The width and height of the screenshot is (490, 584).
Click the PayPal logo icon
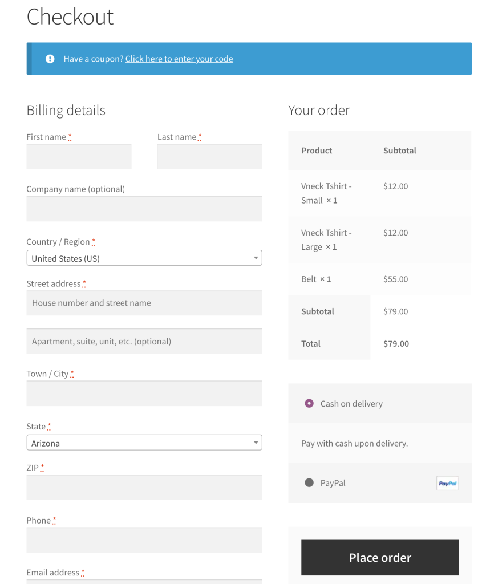click(447, 483)
